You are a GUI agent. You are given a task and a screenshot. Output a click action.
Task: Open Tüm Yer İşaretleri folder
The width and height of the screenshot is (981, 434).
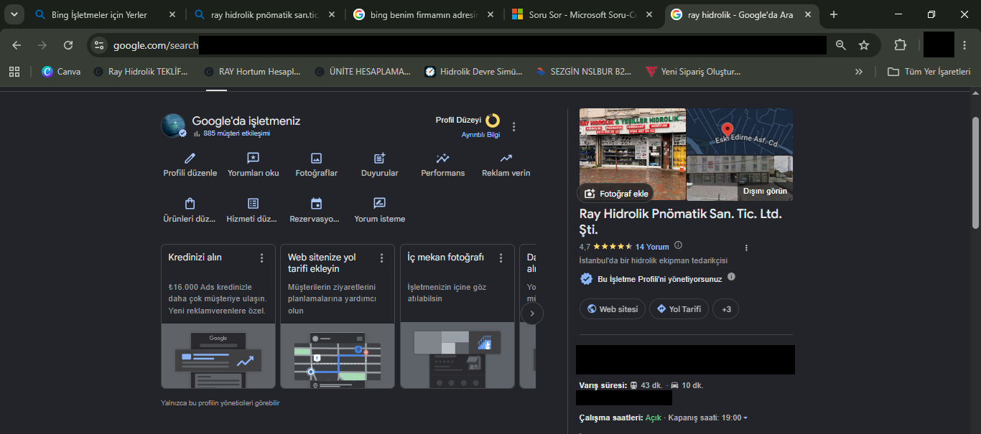(x=929, y=72)
